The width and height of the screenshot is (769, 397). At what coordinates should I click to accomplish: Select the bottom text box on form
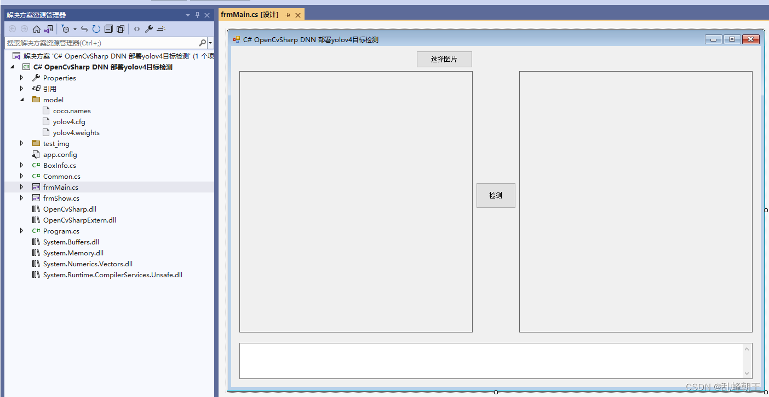496,361
